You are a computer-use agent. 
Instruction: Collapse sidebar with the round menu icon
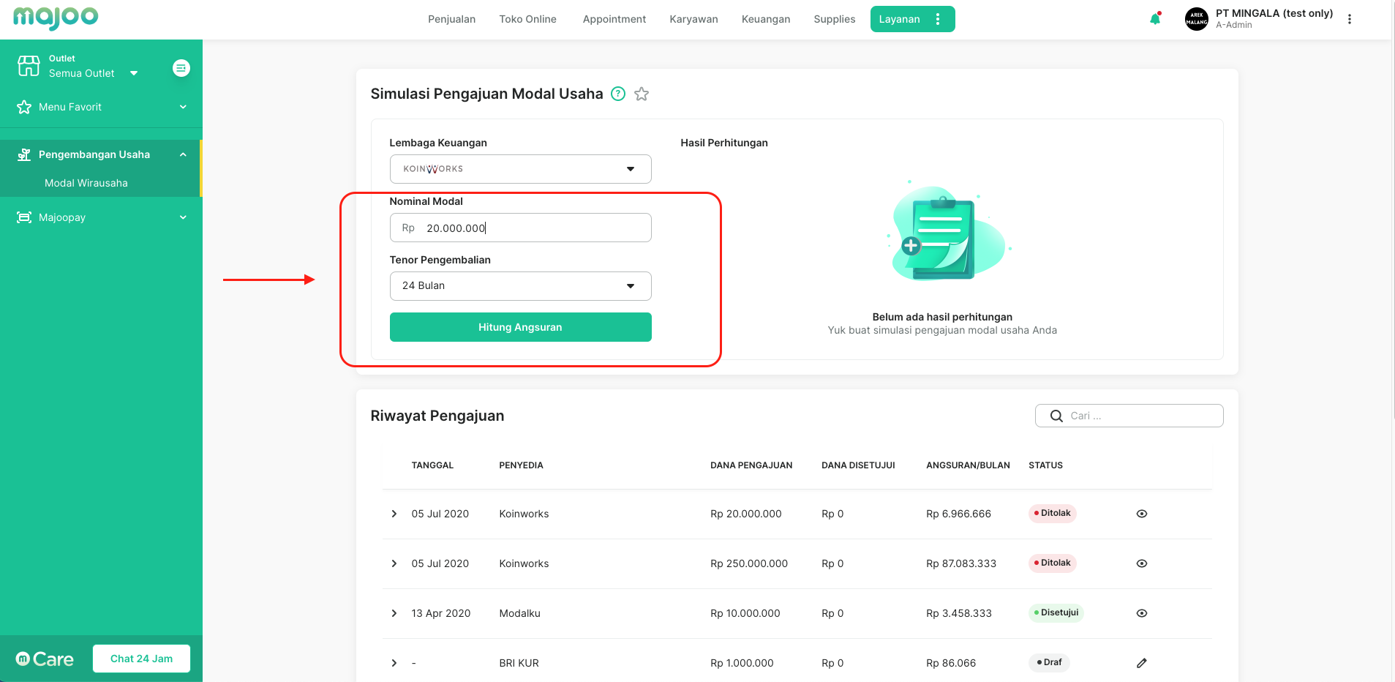pos(181,68)
